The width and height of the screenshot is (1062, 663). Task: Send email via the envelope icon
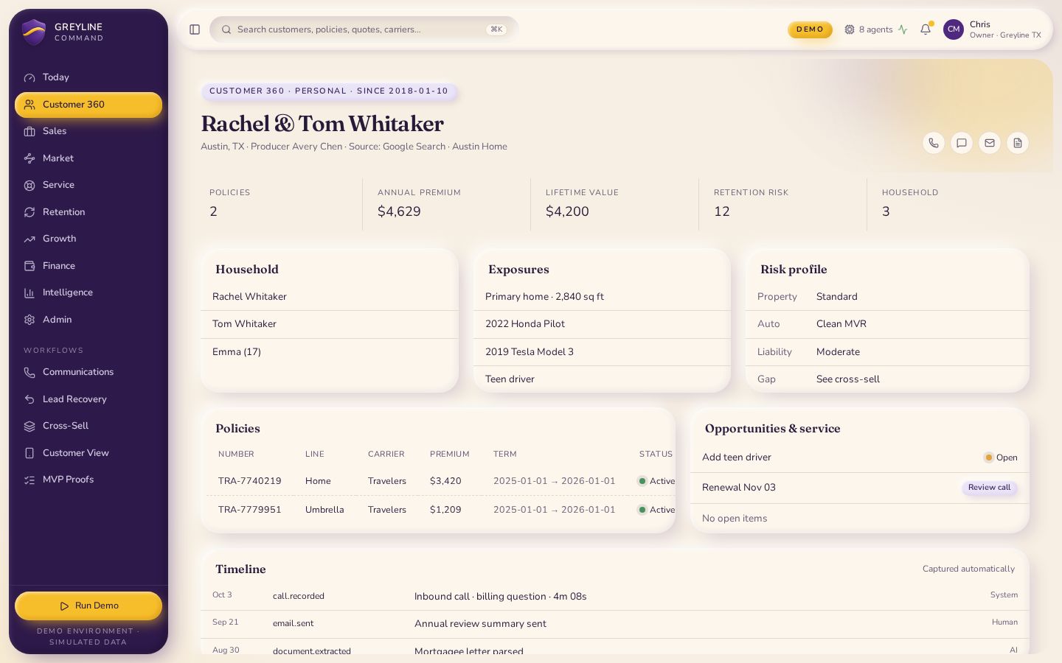(x=990, y=143)
